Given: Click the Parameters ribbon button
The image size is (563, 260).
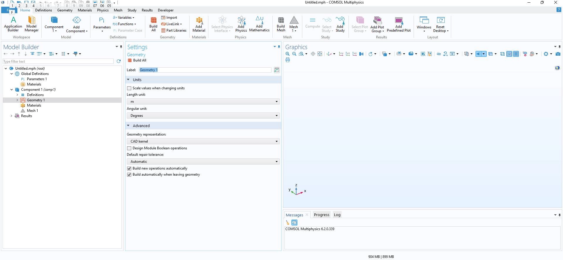Looking at the screenshot, I should pos(102,24).
